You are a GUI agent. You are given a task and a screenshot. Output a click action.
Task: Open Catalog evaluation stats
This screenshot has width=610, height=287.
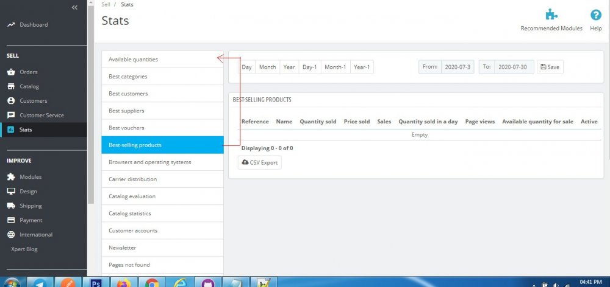[163, 196]
